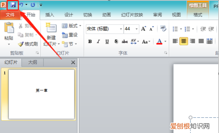Expand the Section (节) dropdown
219x133 pixels.
tap(76, 44)
